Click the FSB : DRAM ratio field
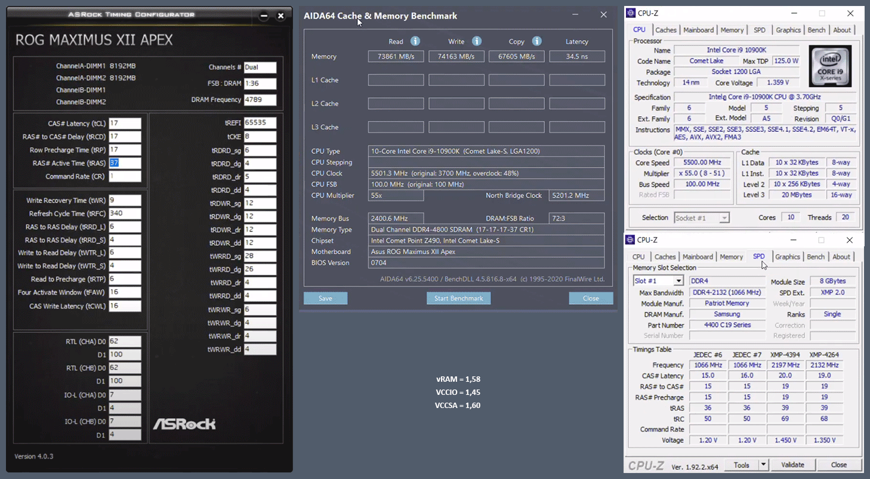 (260, 84)
